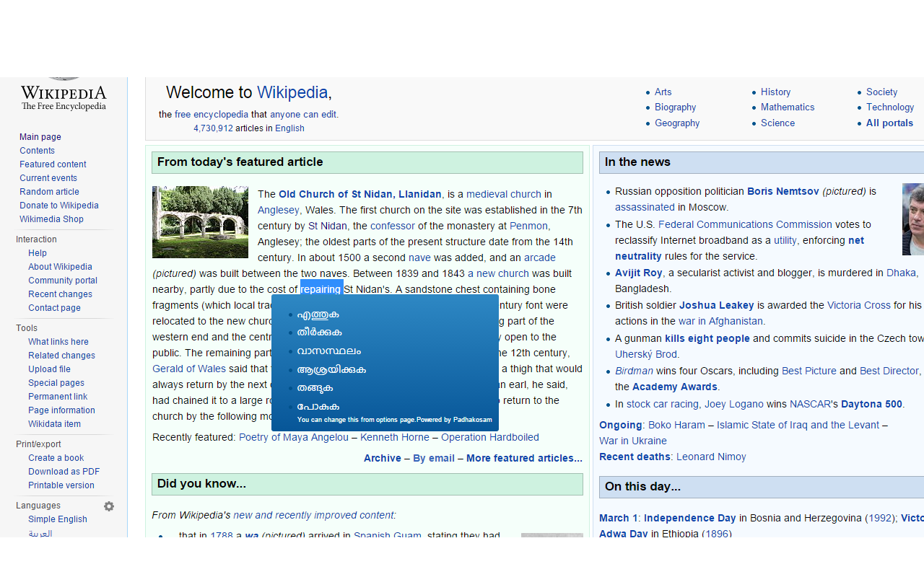Load a Random article
924x577 pixels.
[x=49, y=192]
